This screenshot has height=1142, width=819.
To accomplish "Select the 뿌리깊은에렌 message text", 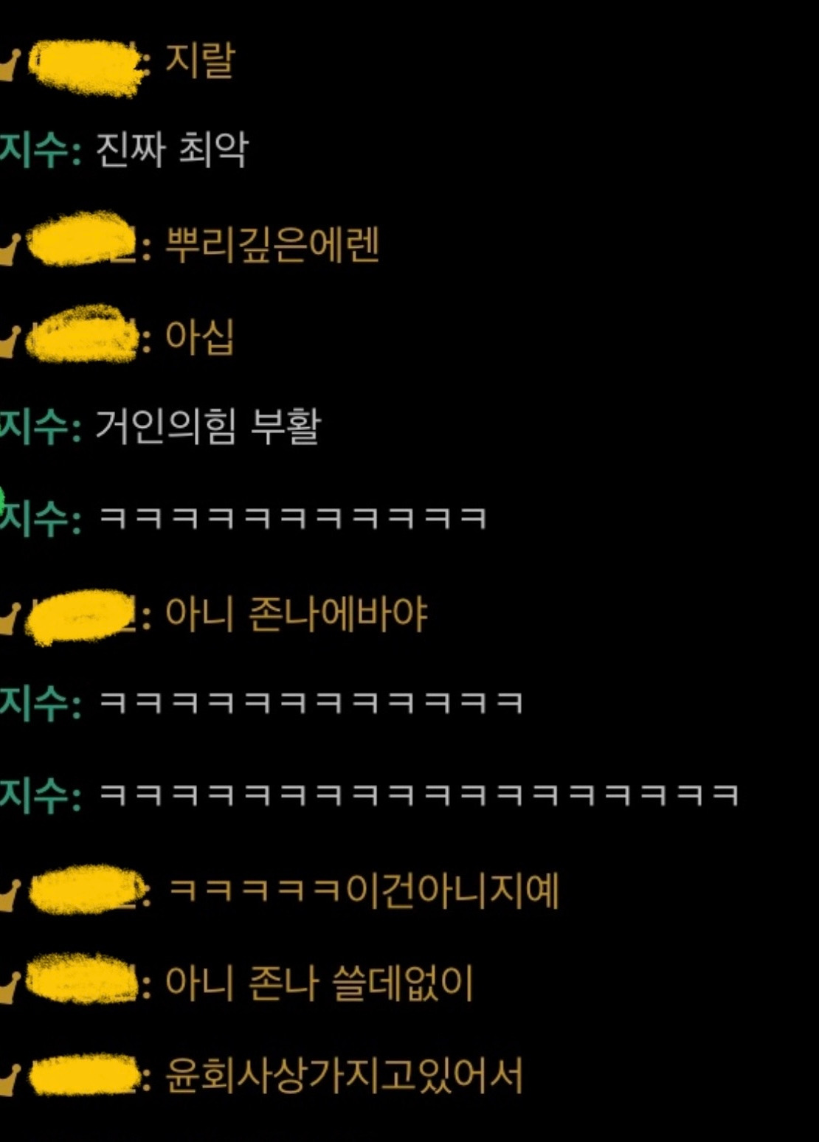I will (x=272, y=244).
